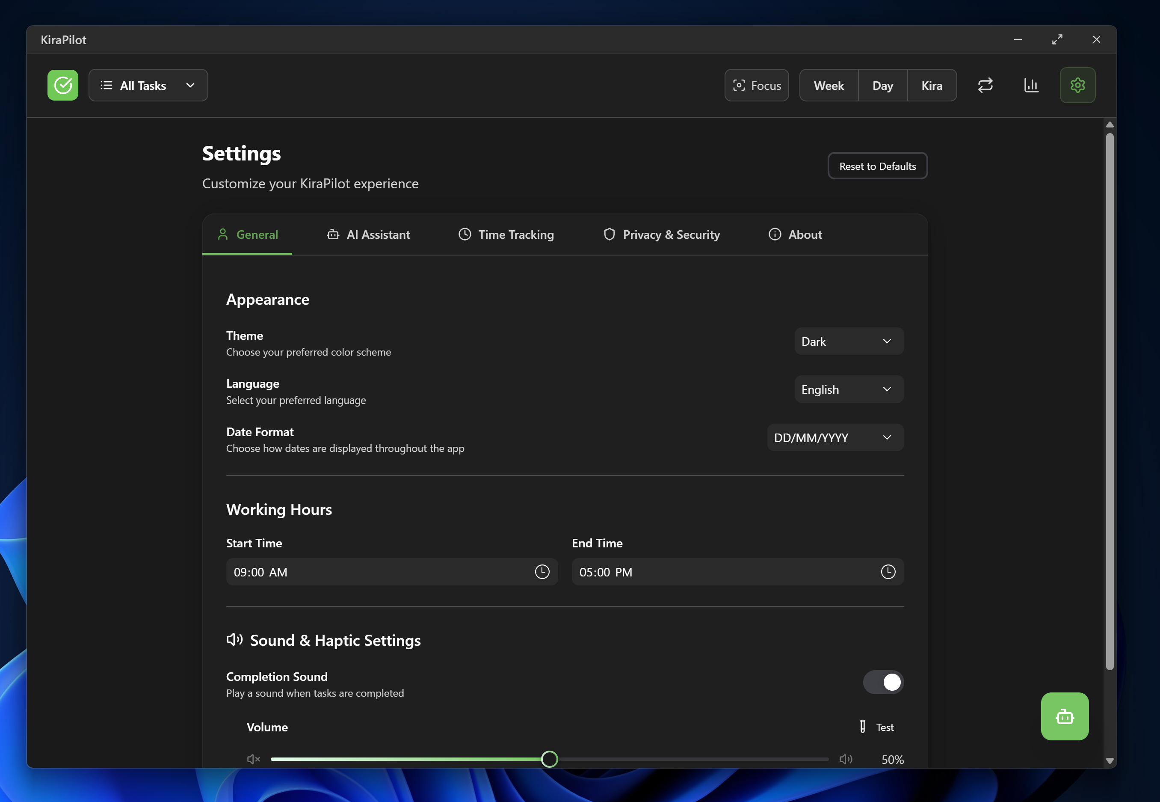This screenshot has width=1160, height=802.
Task: Click the clock icon in Start Time field
Action: pos(542,571)
